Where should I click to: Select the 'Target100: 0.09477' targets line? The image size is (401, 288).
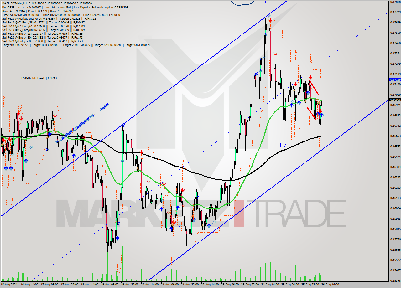[77, 45]
